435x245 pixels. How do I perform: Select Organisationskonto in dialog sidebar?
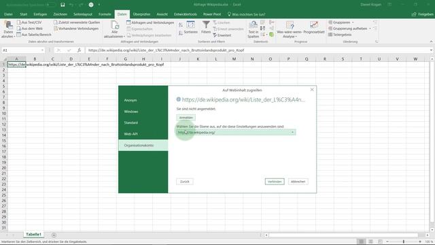click(143, 145)
